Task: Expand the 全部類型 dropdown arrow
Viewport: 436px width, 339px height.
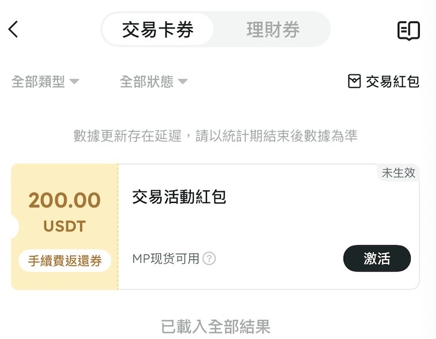Action: (74, 81)
